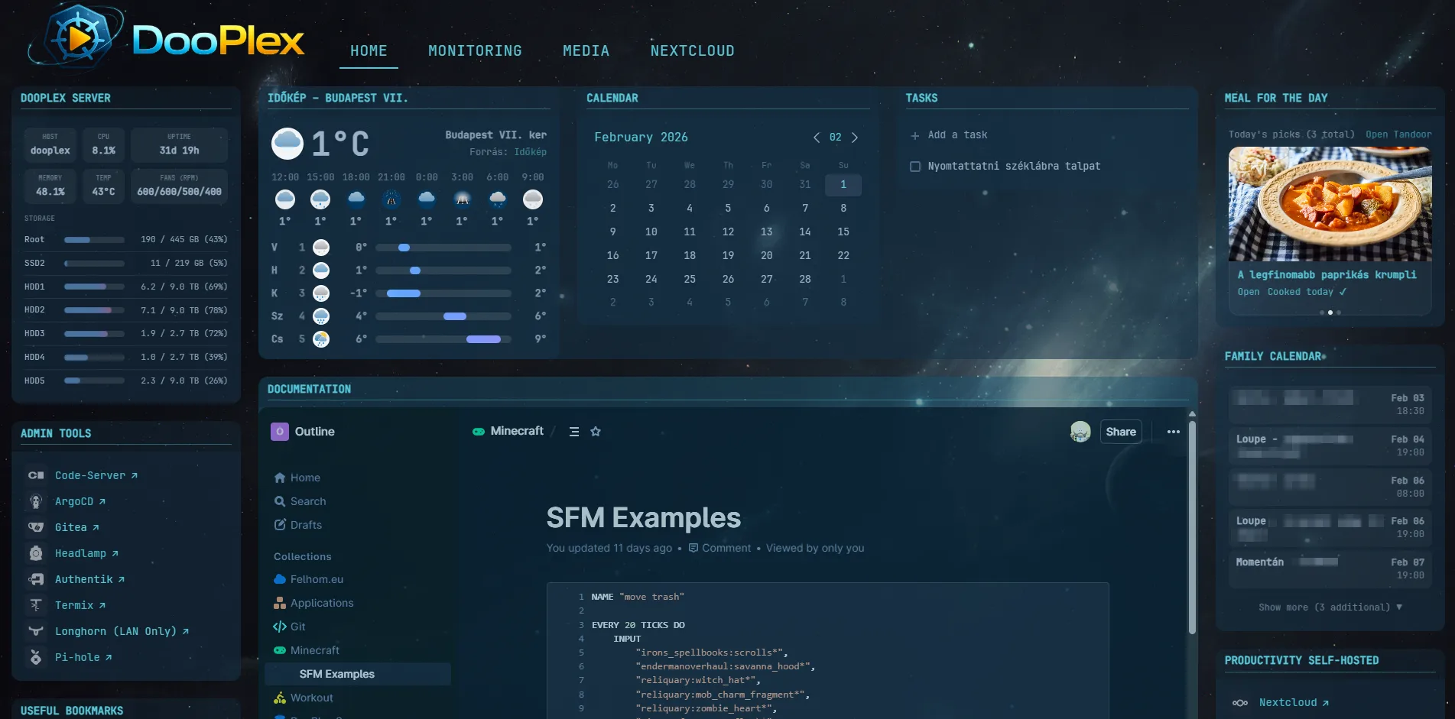
Task: Open the Search in Outline sidebar
Action: (x=308, y=501)
